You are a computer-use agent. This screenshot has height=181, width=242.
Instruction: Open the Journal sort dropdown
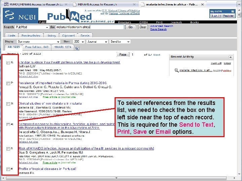coord(97,42)
